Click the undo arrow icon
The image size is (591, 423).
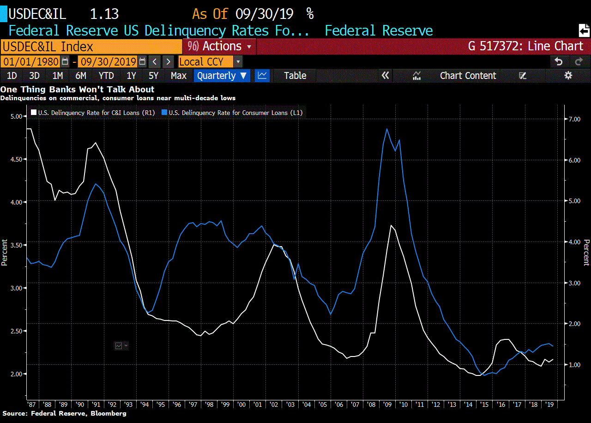coord(558,61)
